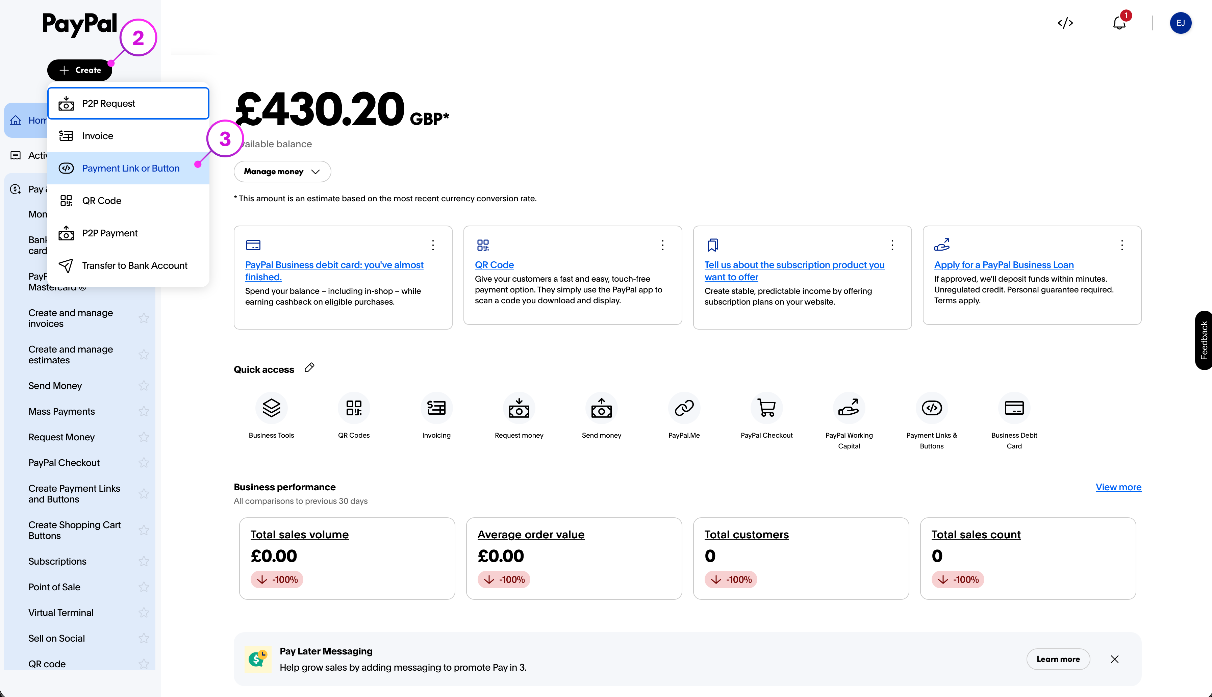Click the QR icon on the QR Code card
1212x697 pixels.
[x=483, y=245]
